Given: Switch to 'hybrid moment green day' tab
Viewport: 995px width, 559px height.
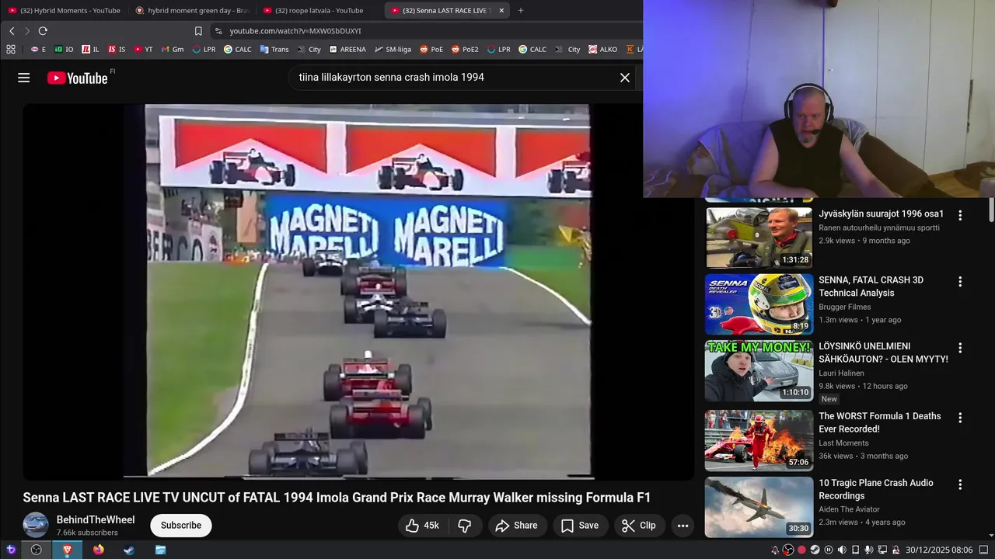Looking at the screenshot, I should coord(191,10).
